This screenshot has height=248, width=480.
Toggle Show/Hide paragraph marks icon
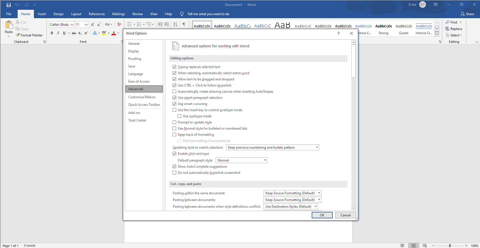click(184, 24)
